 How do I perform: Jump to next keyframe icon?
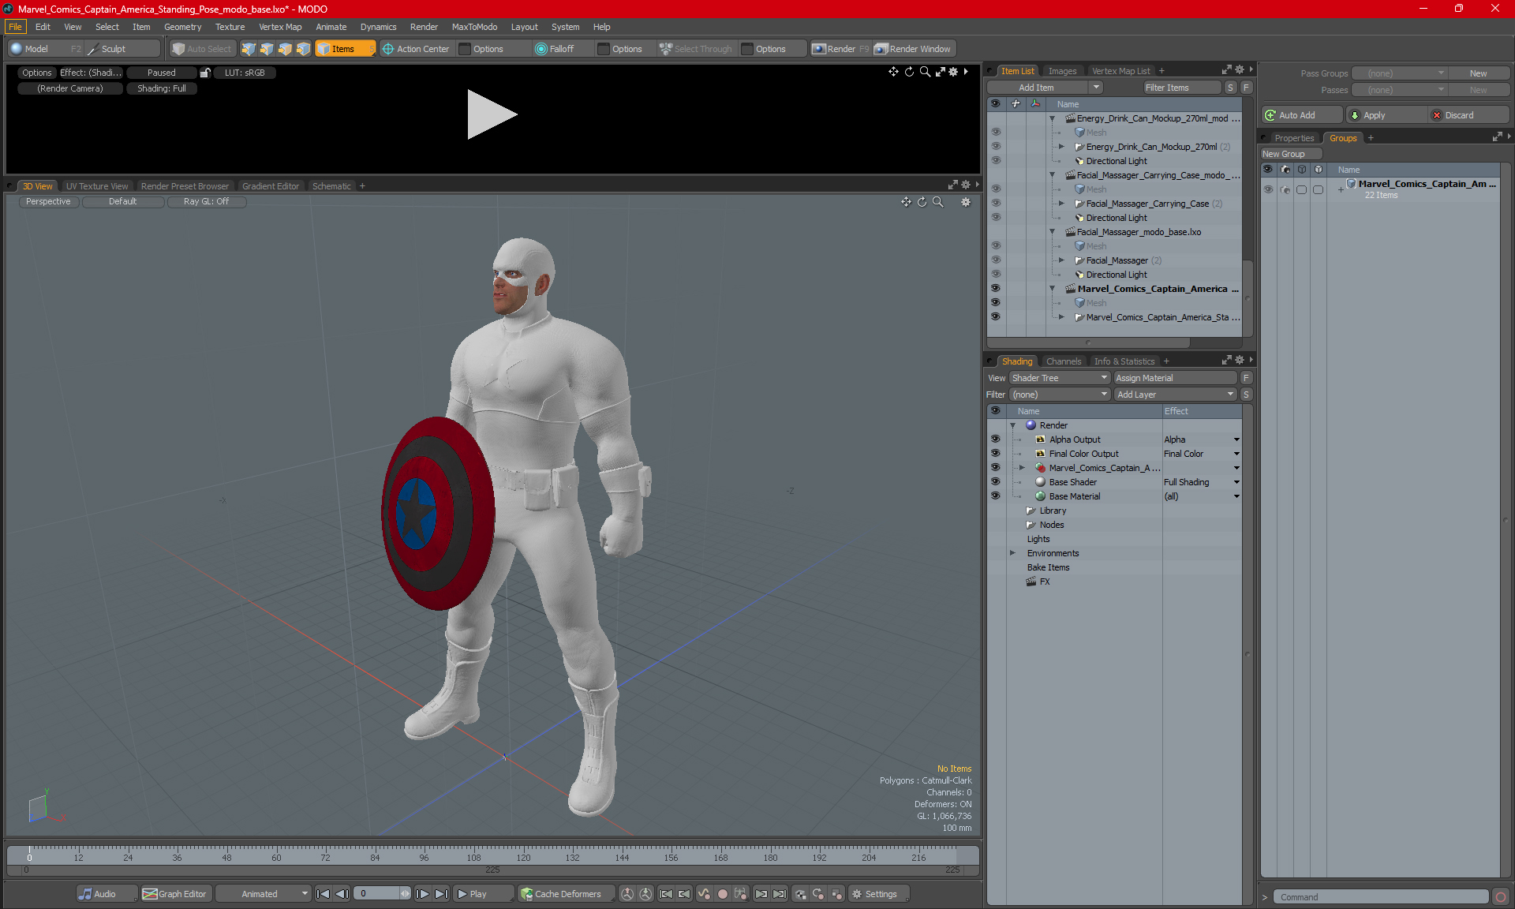[x=761, y=894]
